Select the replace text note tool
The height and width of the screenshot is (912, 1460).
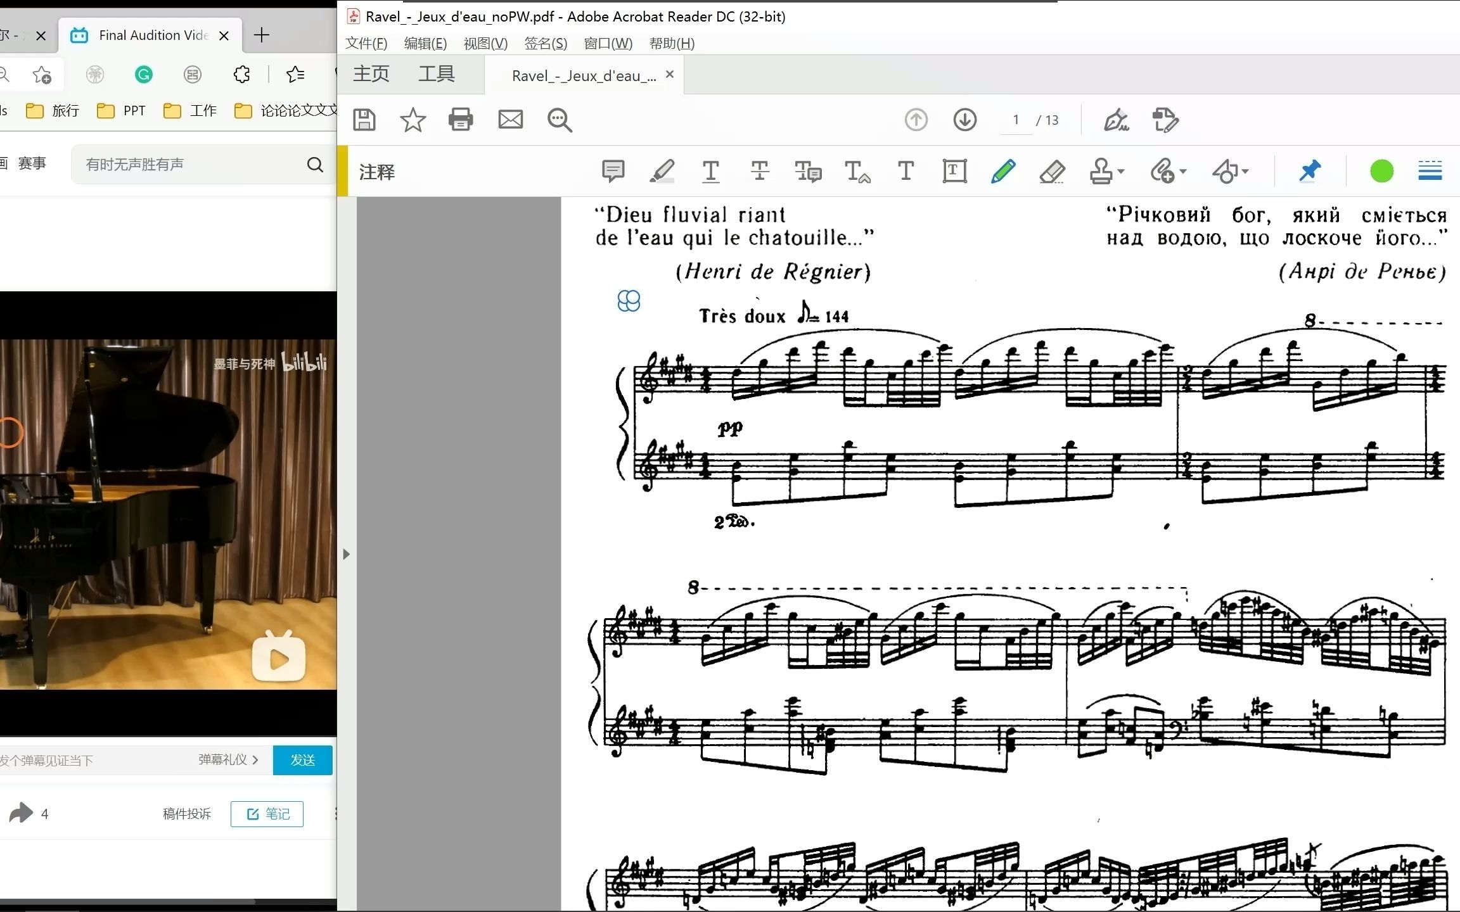tap(808, 171)
